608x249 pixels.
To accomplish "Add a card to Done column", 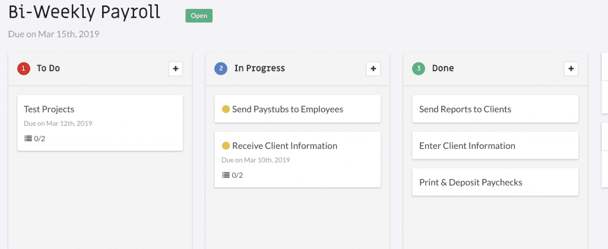I will [x=571, y=69].
